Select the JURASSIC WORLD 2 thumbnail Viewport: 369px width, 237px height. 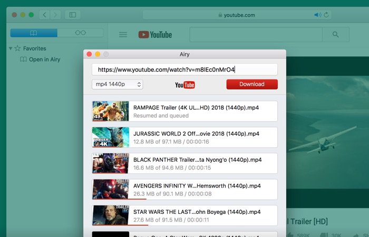(x=110, y=137)
